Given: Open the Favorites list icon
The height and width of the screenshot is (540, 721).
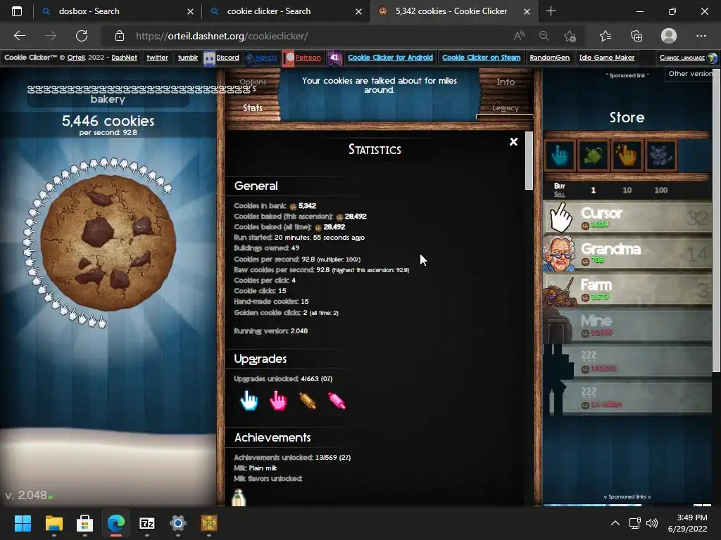Looking at the screenshot, I should (606, 36).
